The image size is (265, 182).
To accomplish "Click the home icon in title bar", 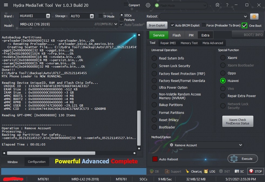I will [217, 5].
